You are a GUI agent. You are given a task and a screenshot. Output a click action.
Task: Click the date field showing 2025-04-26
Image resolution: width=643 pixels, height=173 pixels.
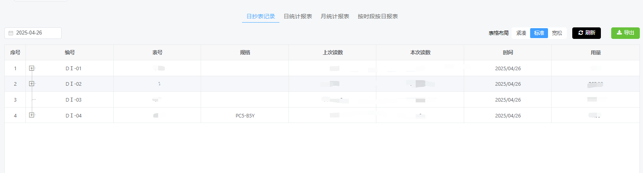coord(36,33)
